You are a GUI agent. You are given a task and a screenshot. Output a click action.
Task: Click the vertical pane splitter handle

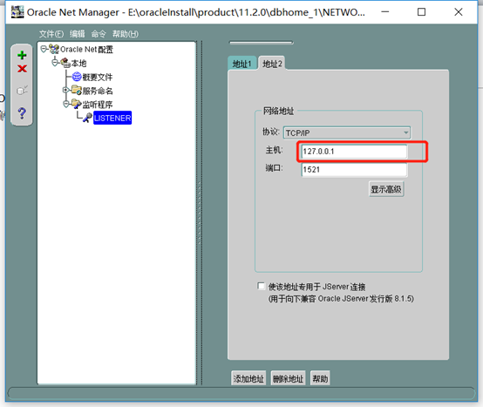(x=200, y=213)
